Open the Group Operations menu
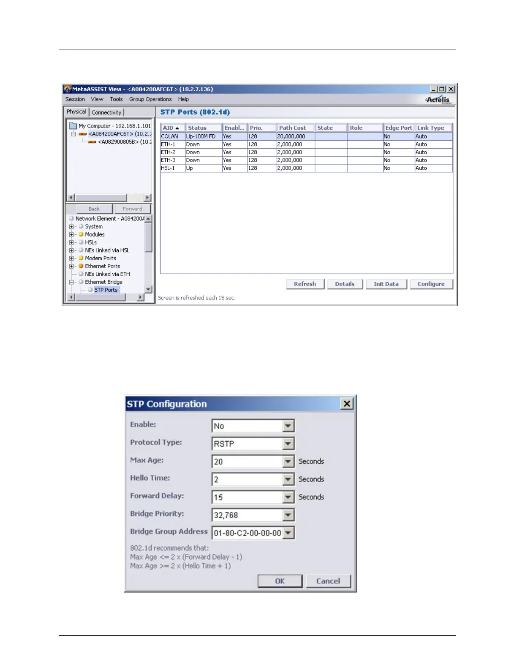The width and height of the screenshot is (517, 669). tap(150, 99)
